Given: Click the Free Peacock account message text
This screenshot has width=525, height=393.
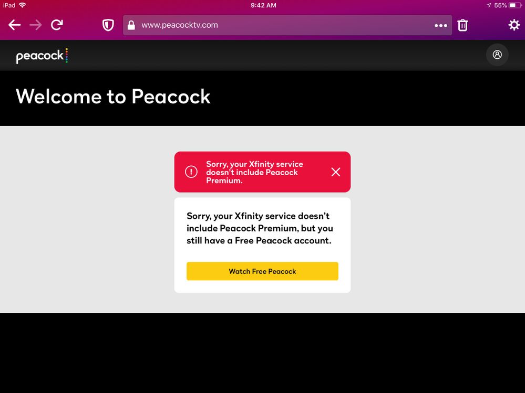Looking at the screenshot, I should [x=260, y=229].
